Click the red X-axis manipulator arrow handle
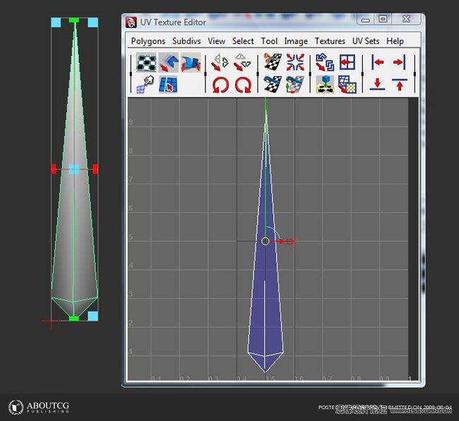Image resolution: width=459 pixels, height=421 pixels. point(288,241)
